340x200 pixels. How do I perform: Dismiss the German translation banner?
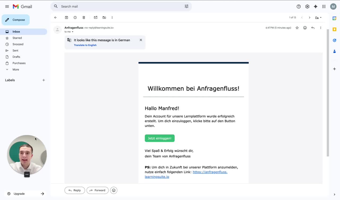pyautogui.click(x=141, y=40)
